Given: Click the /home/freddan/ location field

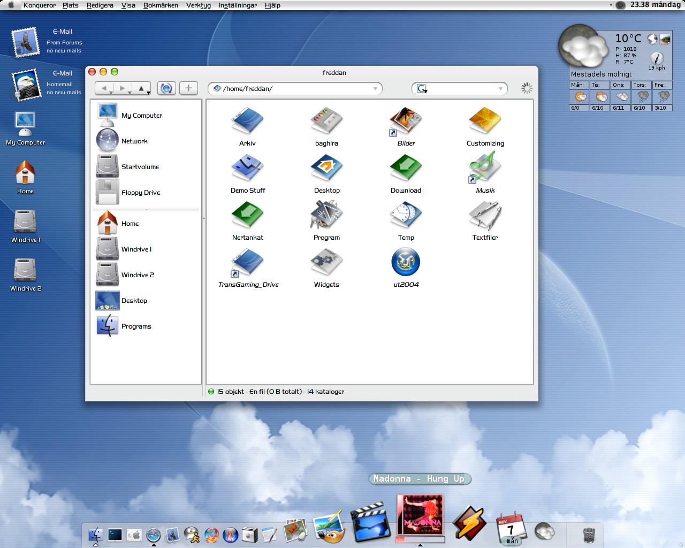Looking at the screenshot, I should 294,89.
